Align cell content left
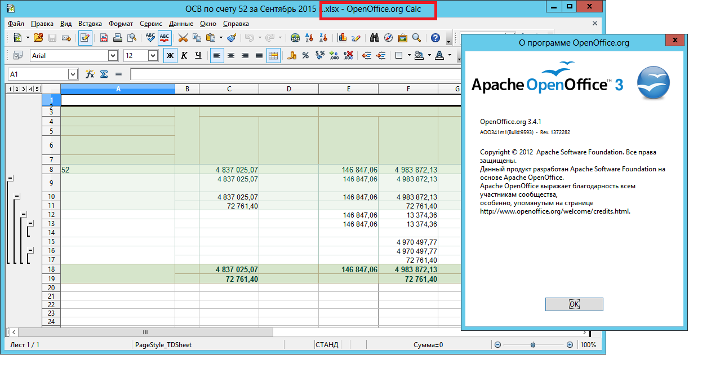Viewport: 720px width, 381px height. pyautogui.click(x=217, y=55)
